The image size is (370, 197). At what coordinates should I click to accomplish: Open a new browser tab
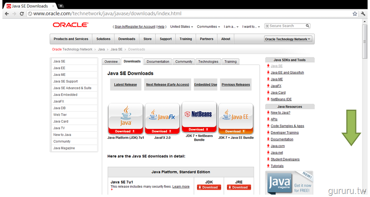pos(61,6)
